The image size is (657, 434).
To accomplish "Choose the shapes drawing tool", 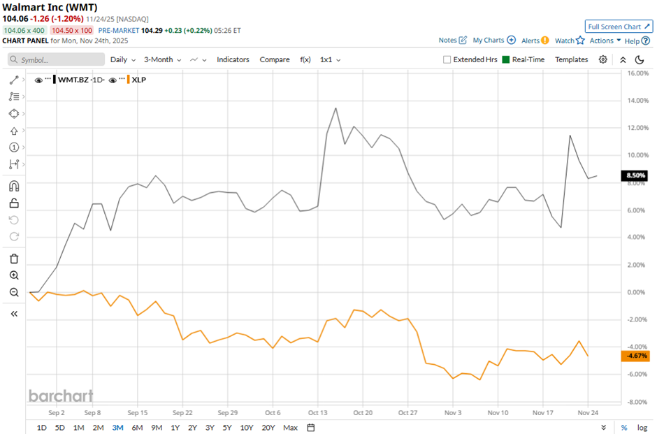I will tap(14, 113).
